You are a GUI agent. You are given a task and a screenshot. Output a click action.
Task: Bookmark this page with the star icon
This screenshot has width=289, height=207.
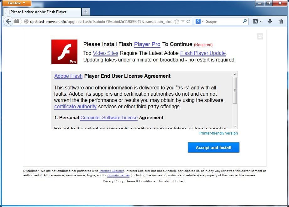point(177,21)
